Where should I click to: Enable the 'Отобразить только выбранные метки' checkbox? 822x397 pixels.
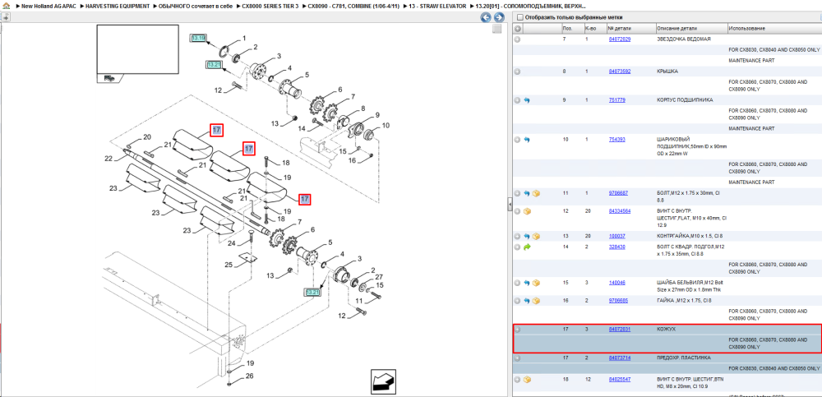coord(519,17)
